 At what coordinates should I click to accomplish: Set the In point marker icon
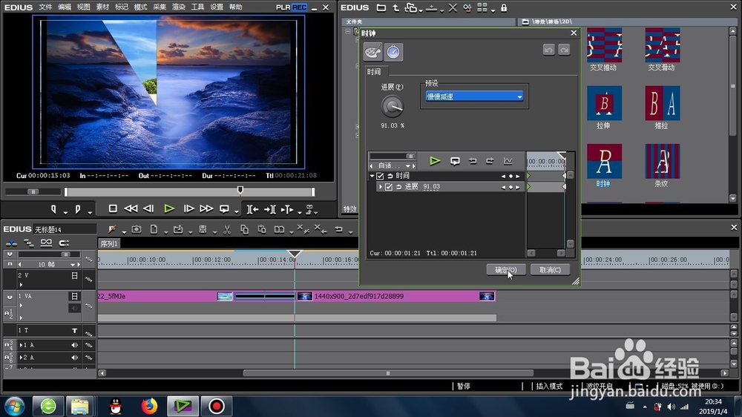pos(53,208)
